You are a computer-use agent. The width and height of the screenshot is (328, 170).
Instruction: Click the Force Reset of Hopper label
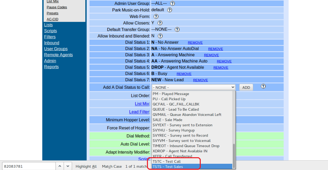pyautogui.click(x=129, y=128)
